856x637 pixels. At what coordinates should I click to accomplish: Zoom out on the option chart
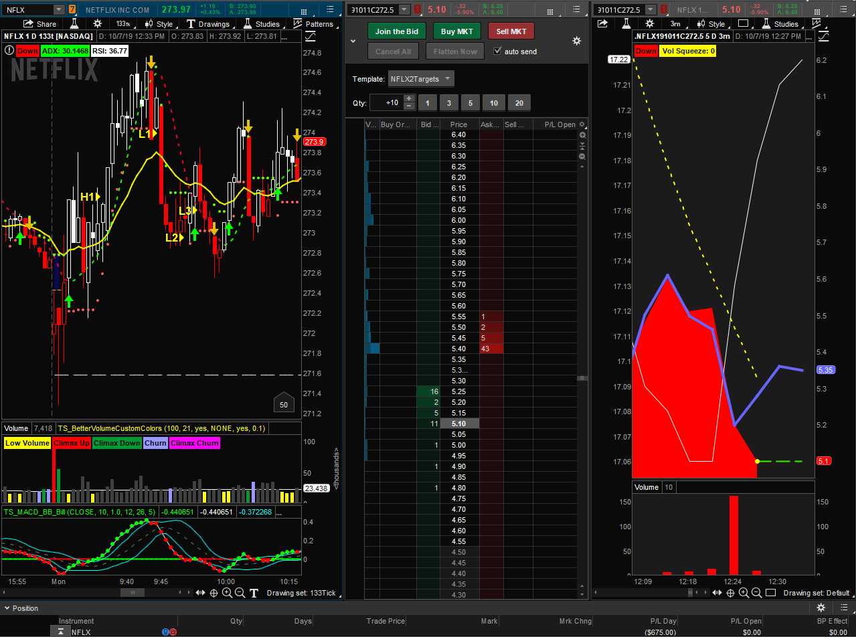(x=757, y=593)
